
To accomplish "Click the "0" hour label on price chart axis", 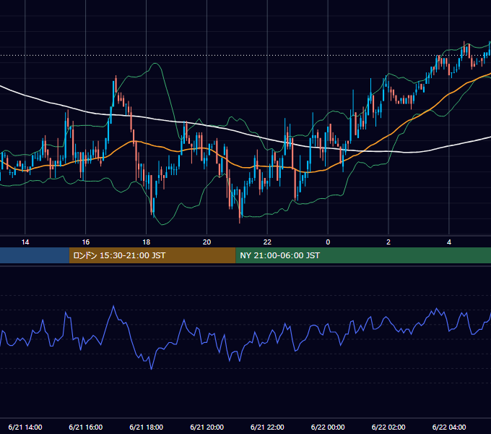I will [x=328, y=242].
